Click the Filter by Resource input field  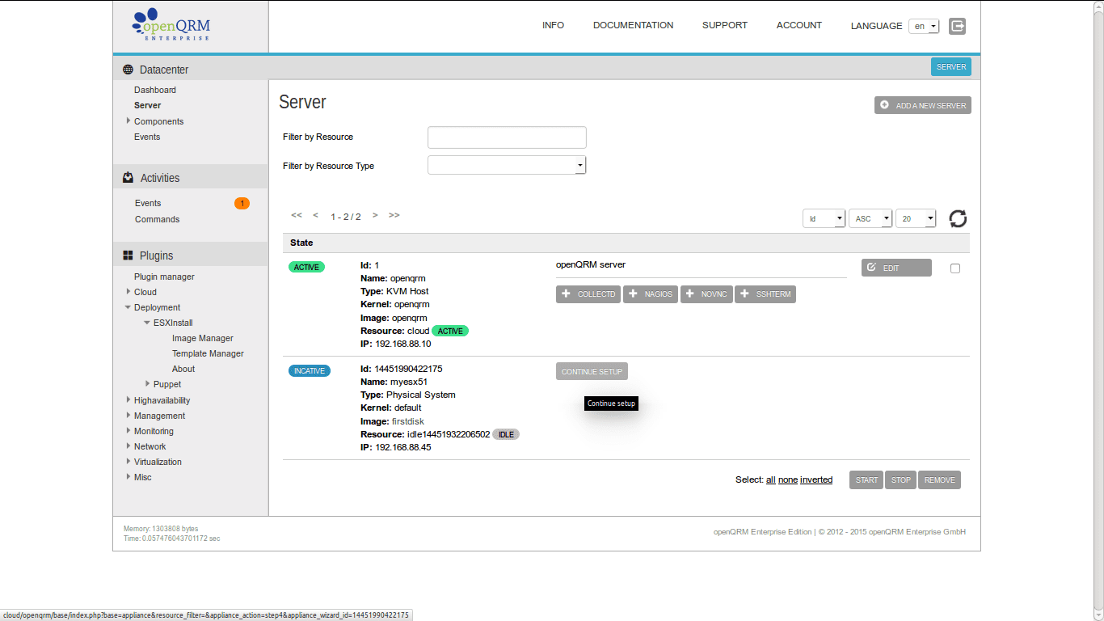[507, 137]
